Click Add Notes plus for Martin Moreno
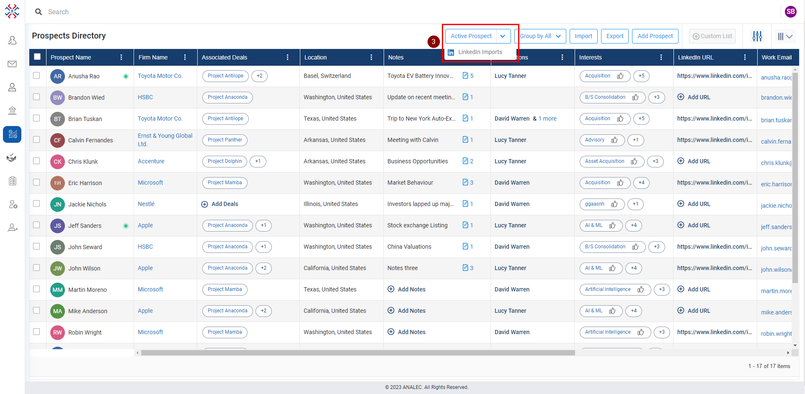805x394 pixels. click(391, 289)
